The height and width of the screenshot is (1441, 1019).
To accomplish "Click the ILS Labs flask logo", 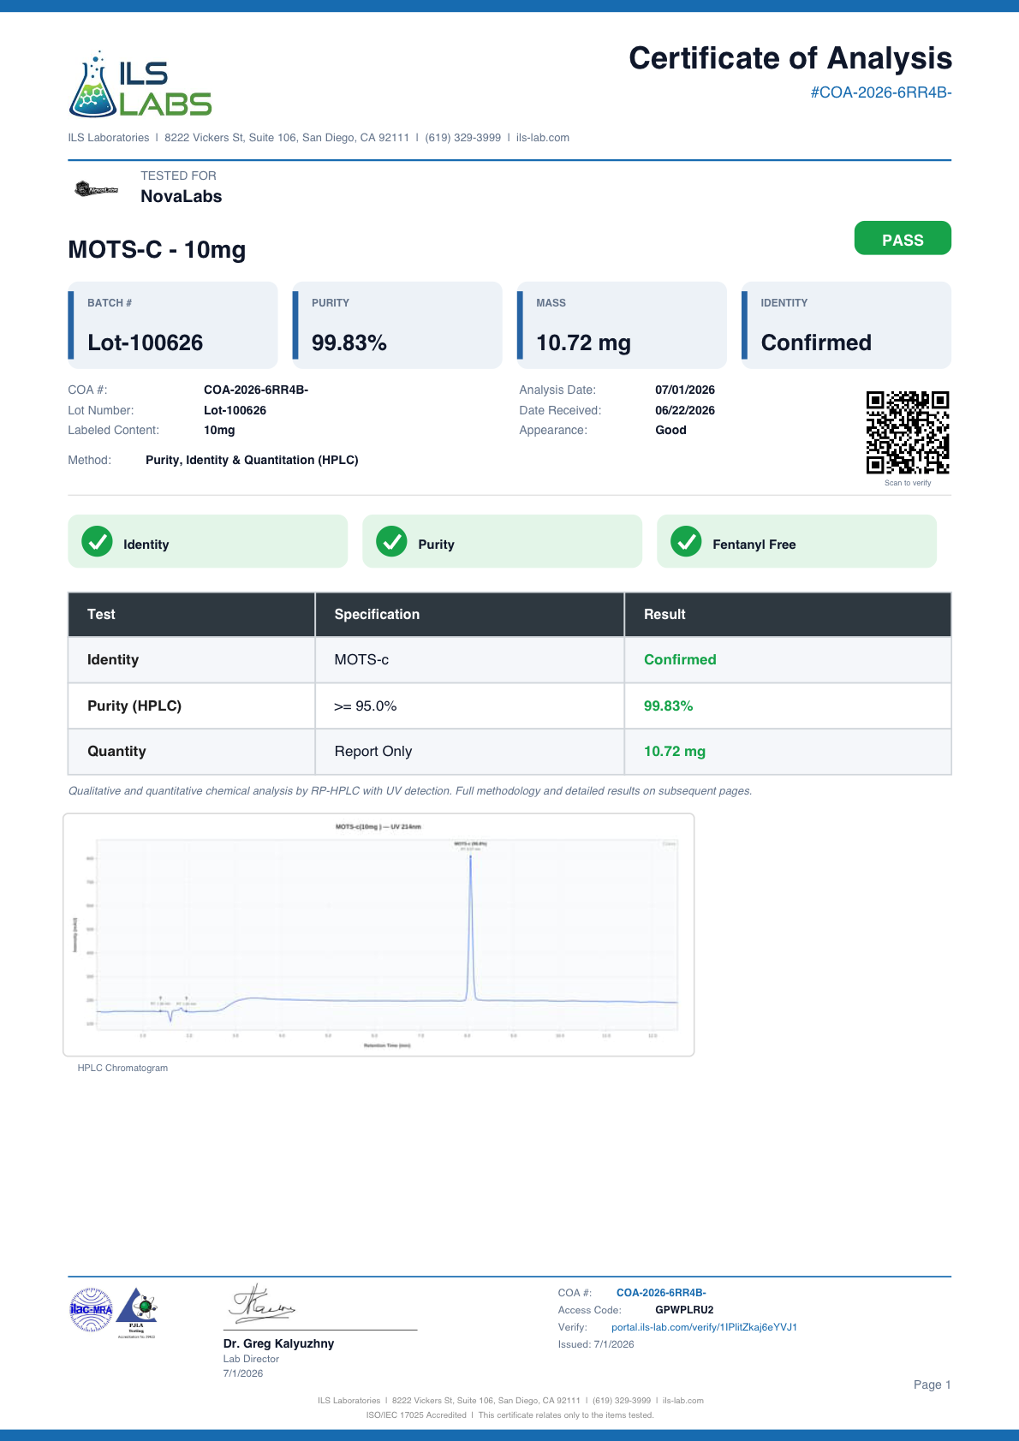I will click(140, 84).
